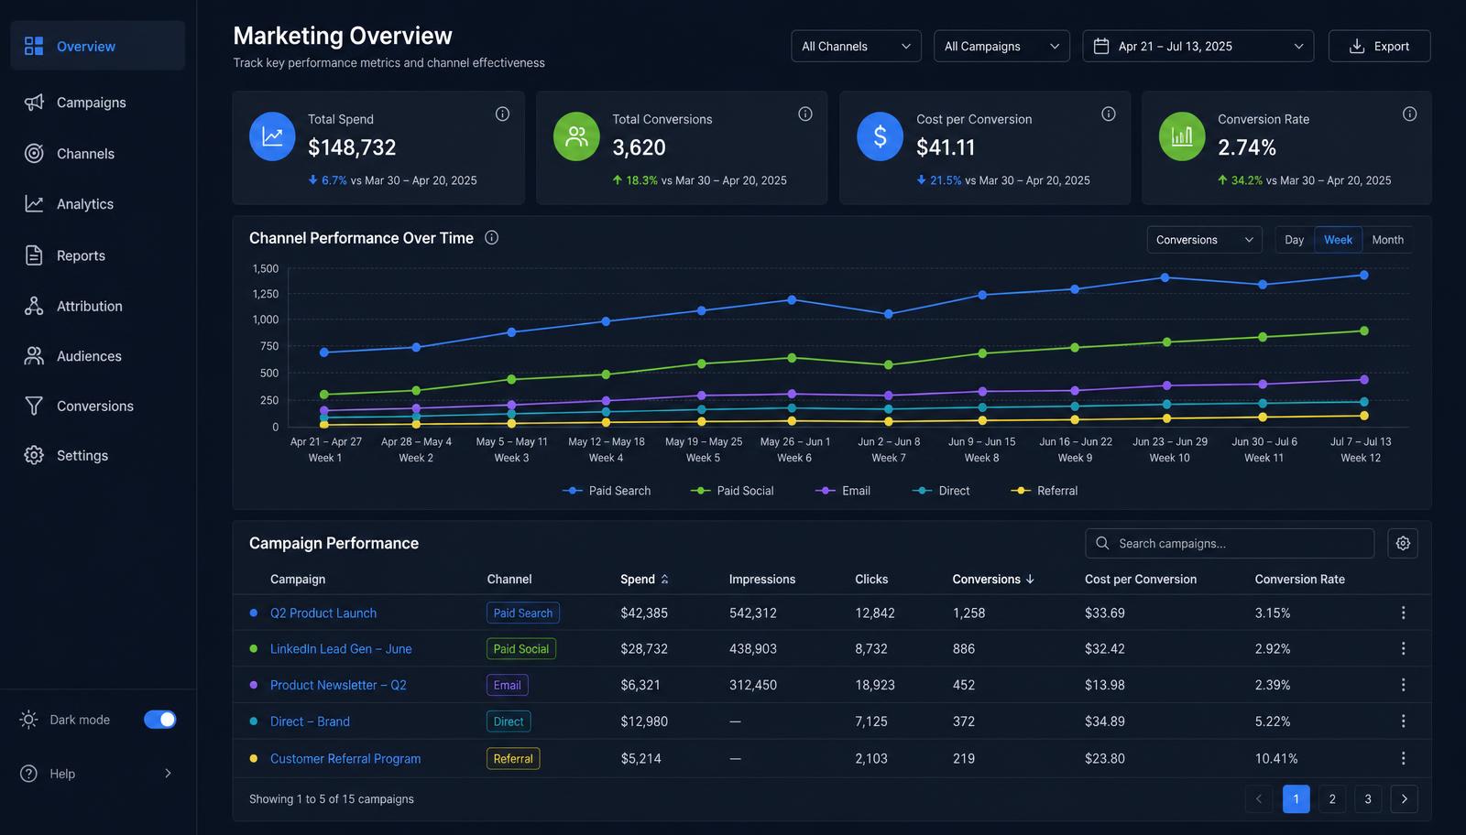Open Product Newsletter – Q2 campaign link
1466x835 pixels.
(x=338, y=685)
